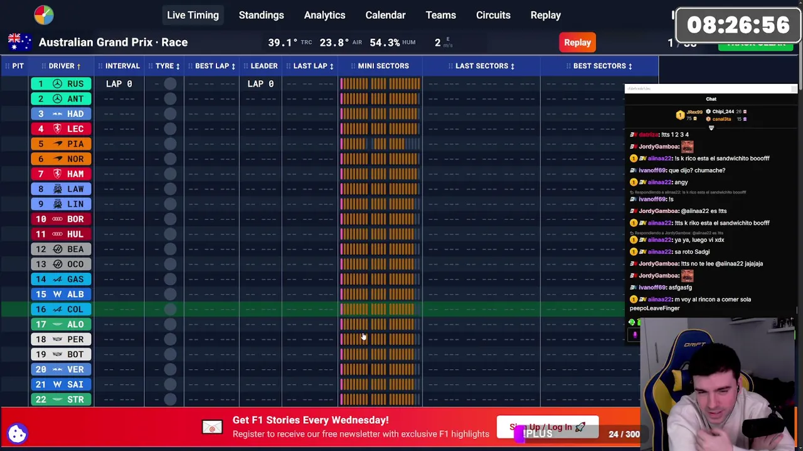The width and height of the screenshot is (803, 451).
Task: Sort by BEST LAP column header
Action: click(212, 66)
